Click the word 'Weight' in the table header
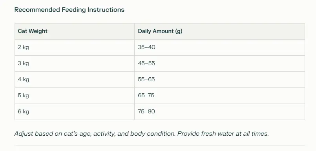 [38, 31]
